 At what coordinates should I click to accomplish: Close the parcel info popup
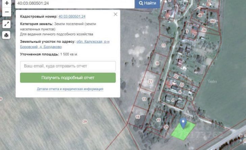pos(116,14)
